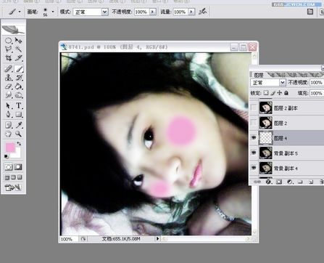Create a new layer button

[311, 182]
